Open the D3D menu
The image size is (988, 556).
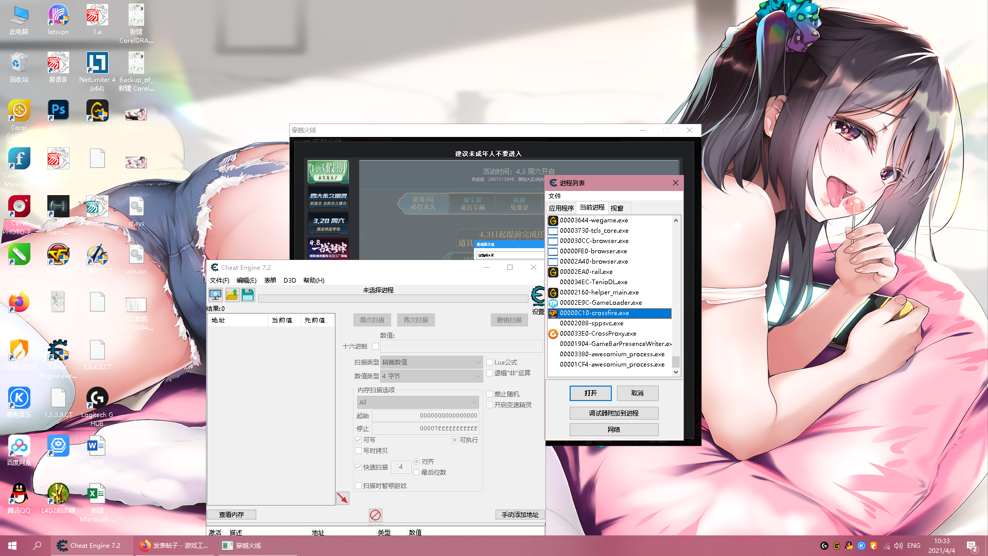[x=290, y=281]
